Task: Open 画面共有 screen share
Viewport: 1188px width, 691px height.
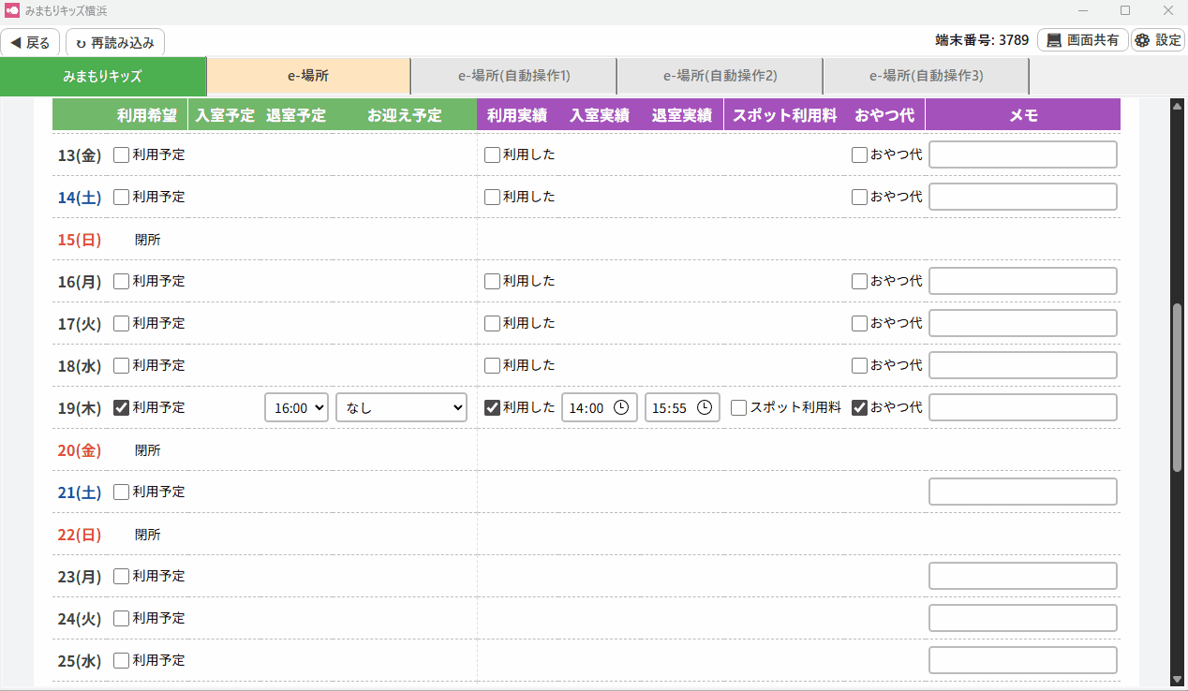Action: tap(1082, 40)
